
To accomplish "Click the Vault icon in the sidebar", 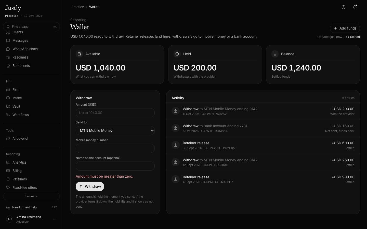I will (x=8, y=107).
